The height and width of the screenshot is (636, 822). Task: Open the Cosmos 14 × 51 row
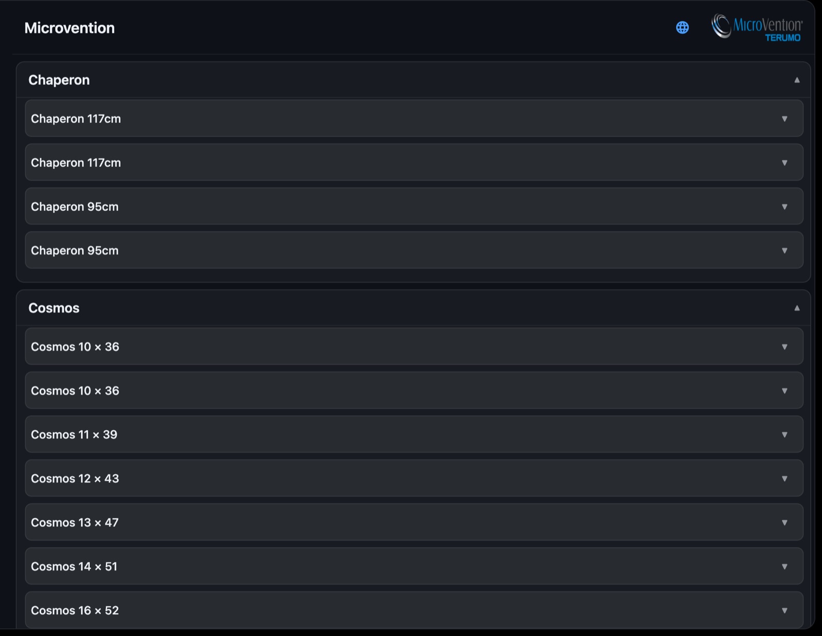(414, 566)
